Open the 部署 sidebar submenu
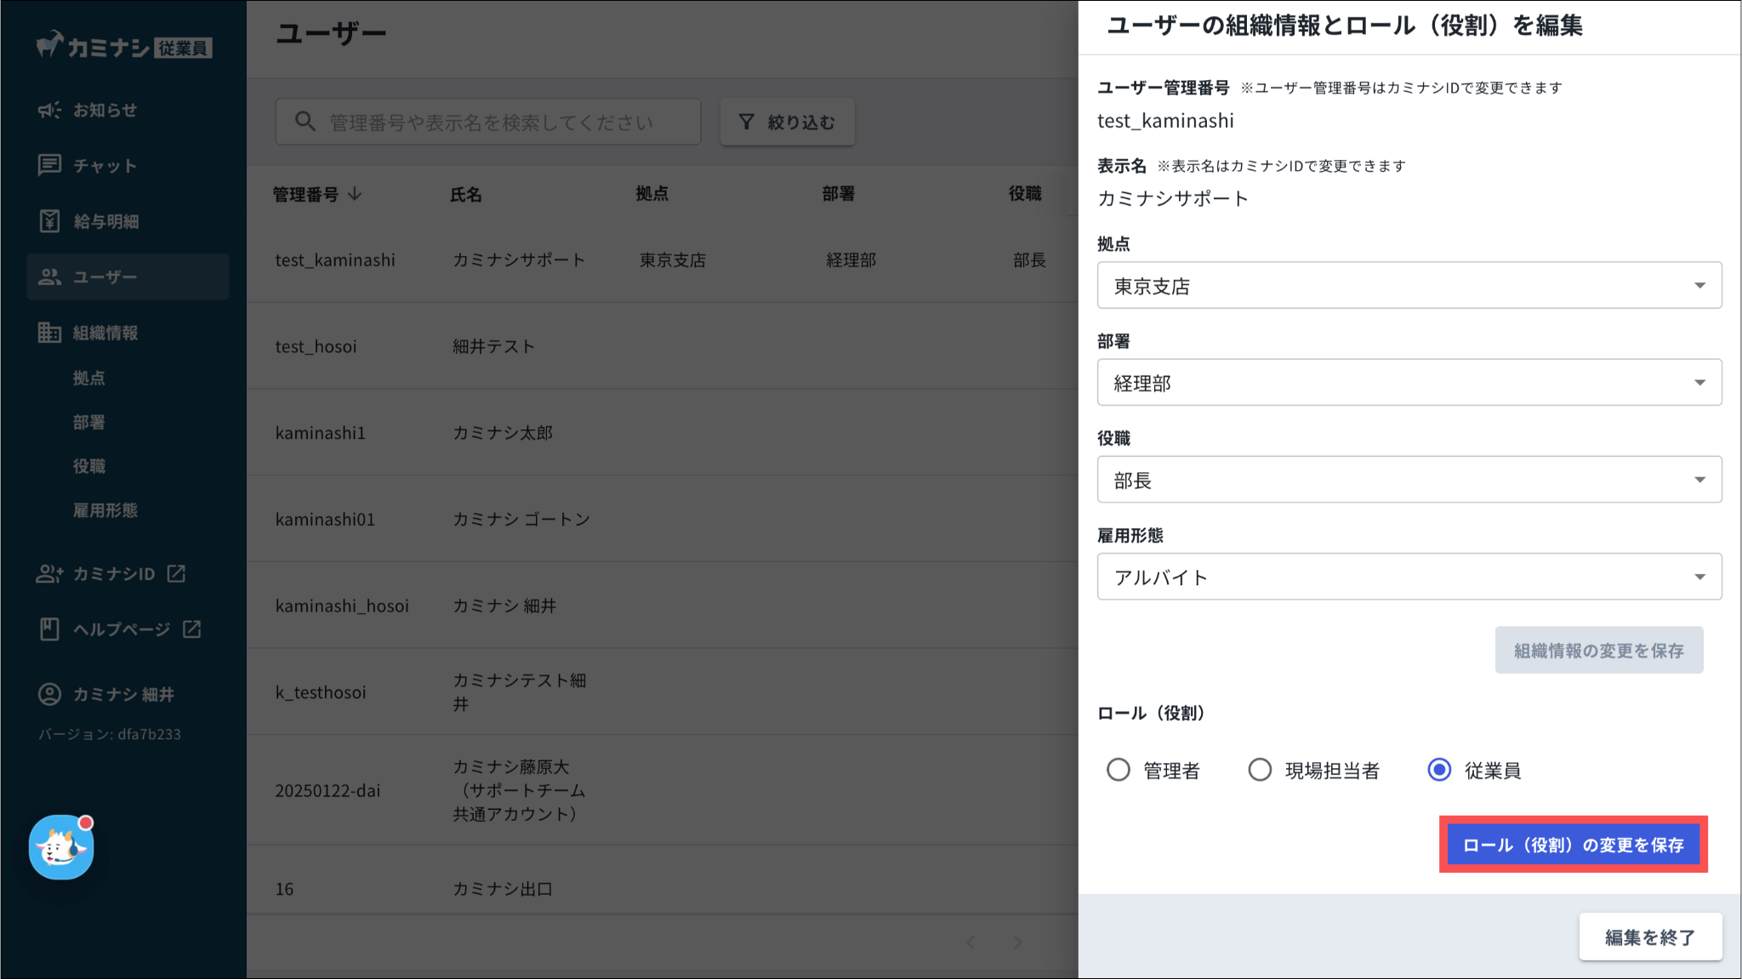 tap(88, 422)
